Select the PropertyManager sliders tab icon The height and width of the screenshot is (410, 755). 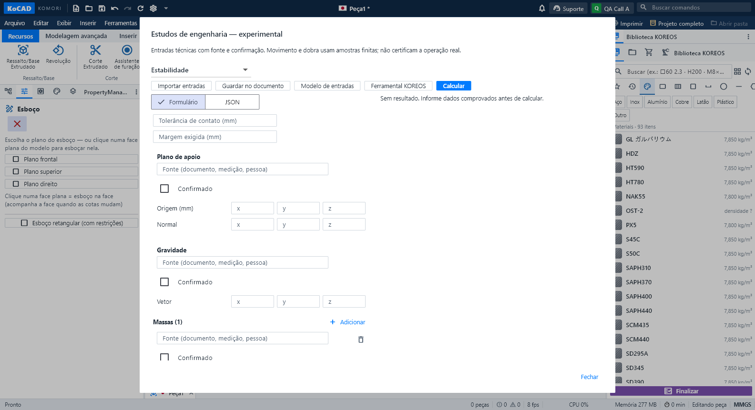[x=24, y=91]
